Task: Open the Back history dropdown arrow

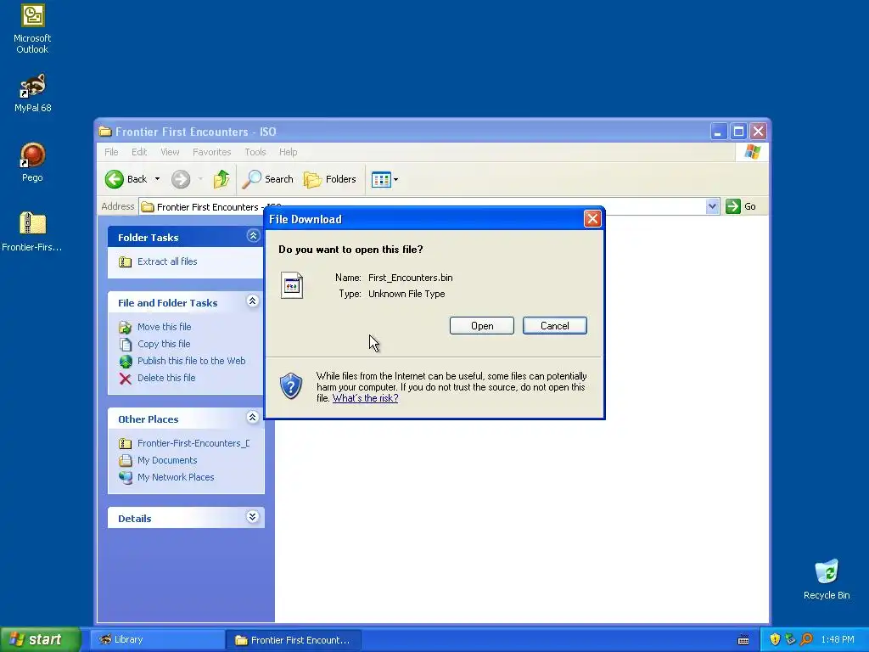Action: click(157, 179)
